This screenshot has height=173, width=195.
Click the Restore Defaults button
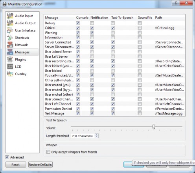click(40, 164)
